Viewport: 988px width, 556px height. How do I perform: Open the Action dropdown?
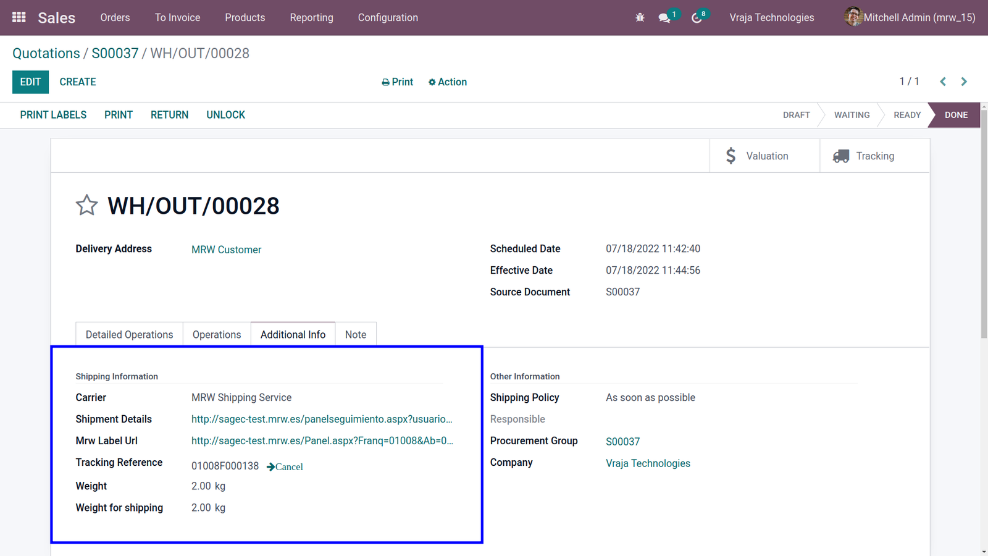point(448,82)
